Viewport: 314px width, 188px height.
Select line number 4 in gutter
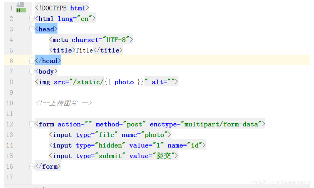pyautogui.click(x=11, y=40)
